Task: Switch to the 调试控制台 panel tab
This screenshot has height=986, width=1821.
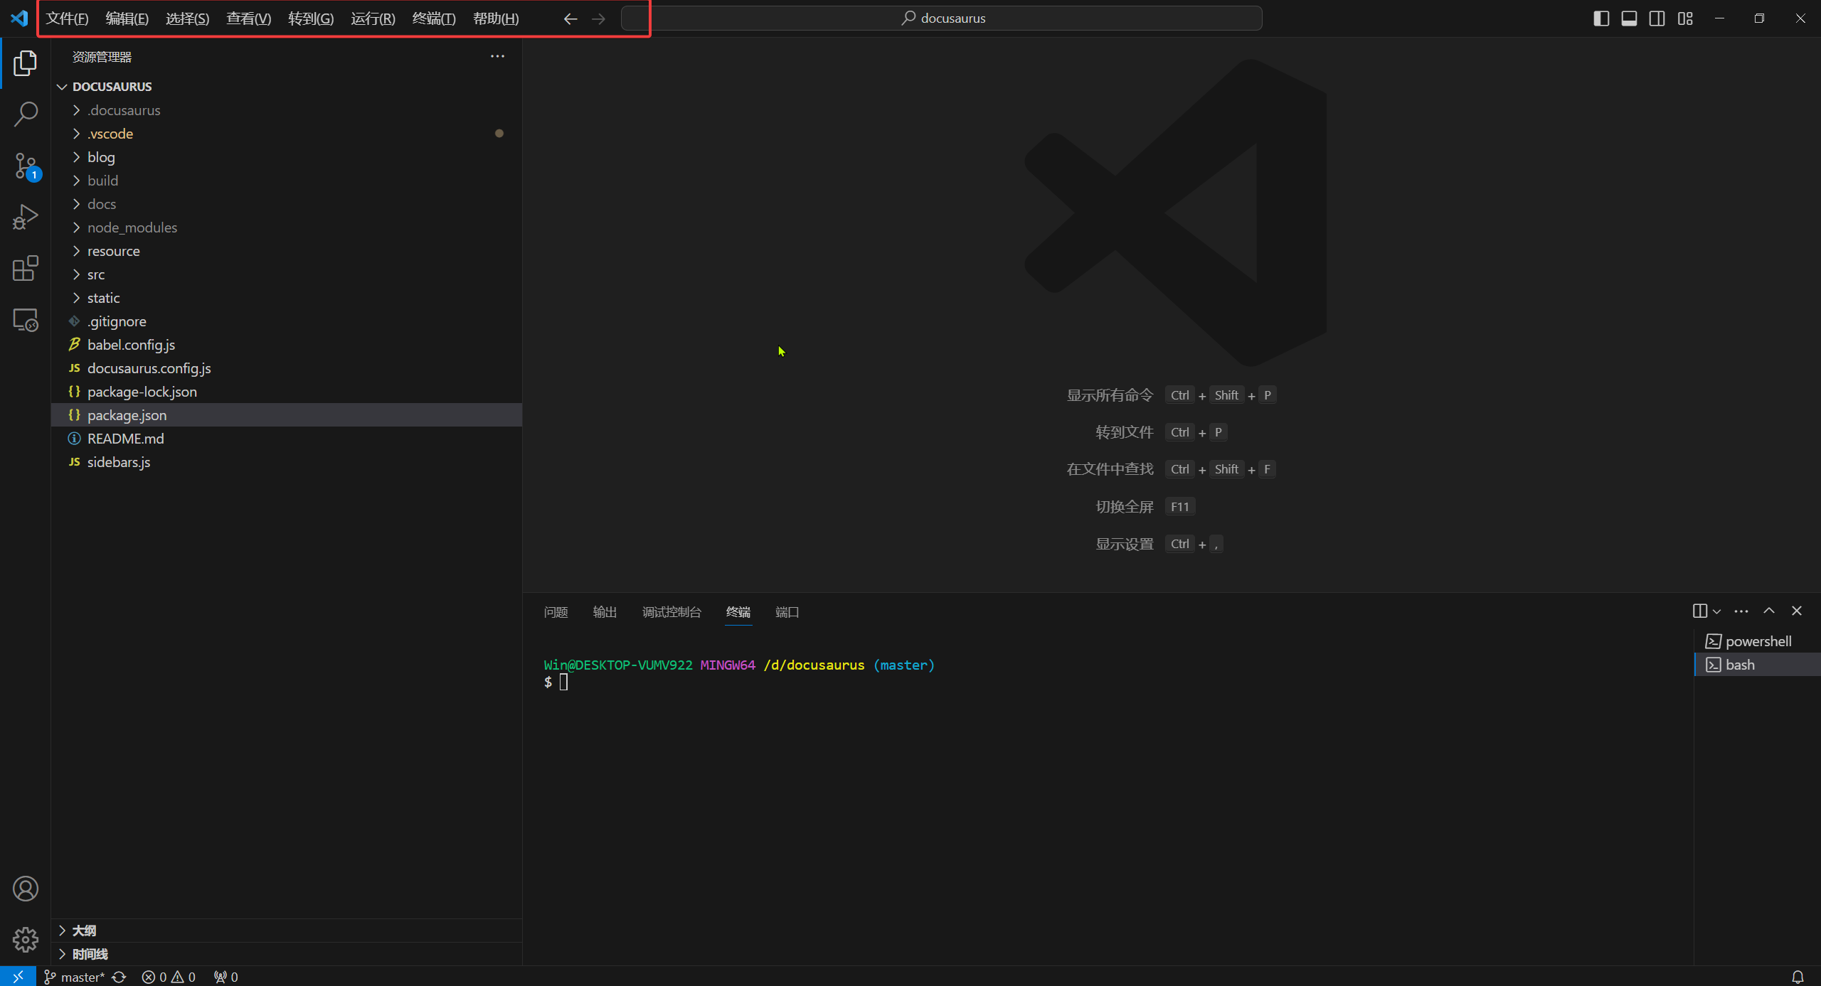Action: (671, 612)
